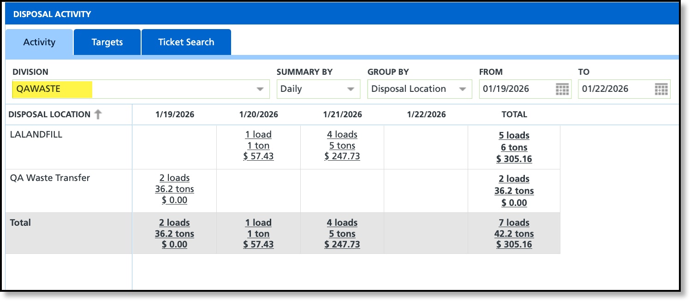Screen dimensions: 690x301
Task: Select the Activity tab
Action: 39,42
